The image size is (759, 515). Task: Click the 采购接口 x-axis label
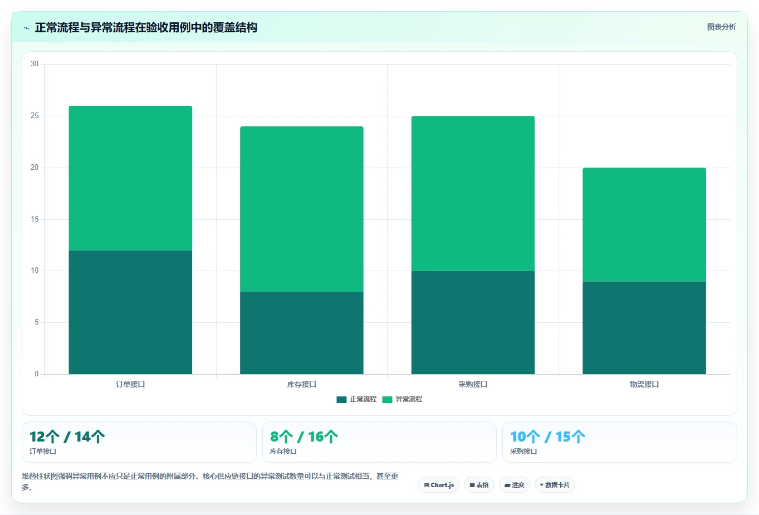pos(473,384)
